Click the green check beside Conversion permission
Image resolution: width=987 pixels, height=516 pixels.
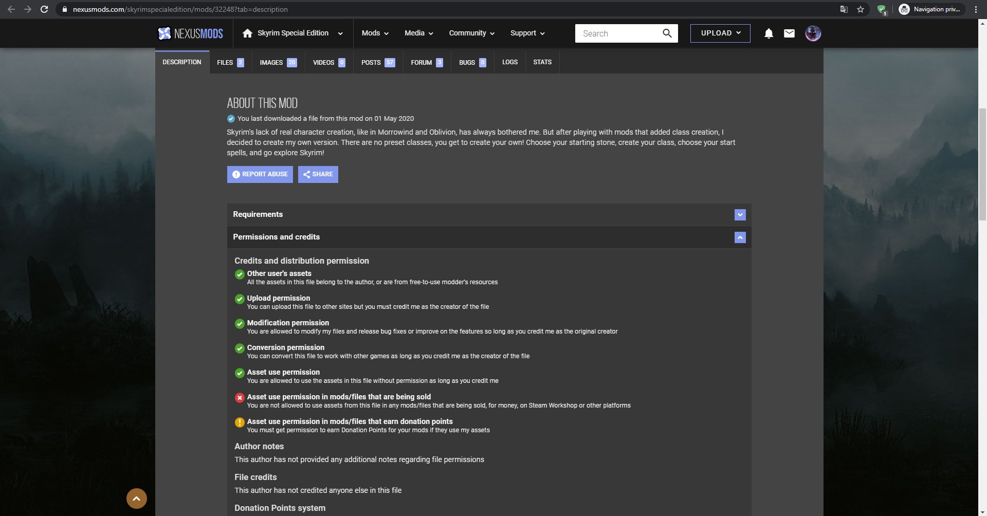pyautogui.click(x=240, y=348)
